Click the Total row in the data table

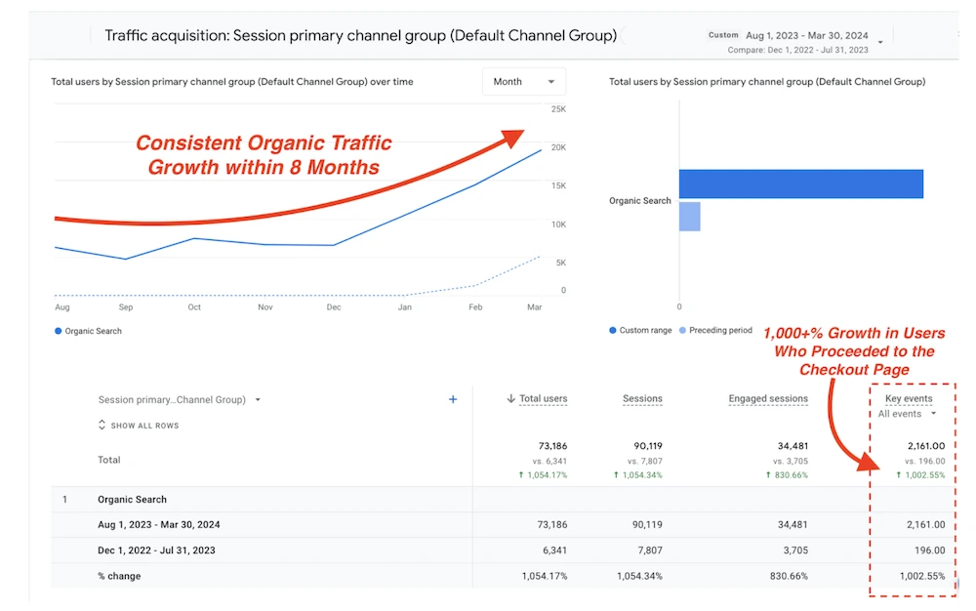(108, 460)
